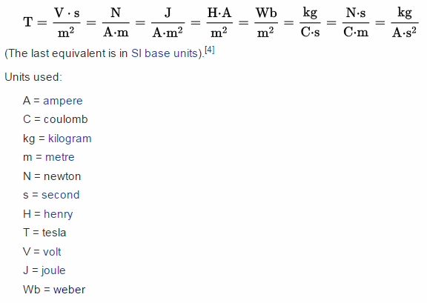Click the word tesla in units list
The image size is (427, 303).
pyautogui.click(x=54, y=233)
